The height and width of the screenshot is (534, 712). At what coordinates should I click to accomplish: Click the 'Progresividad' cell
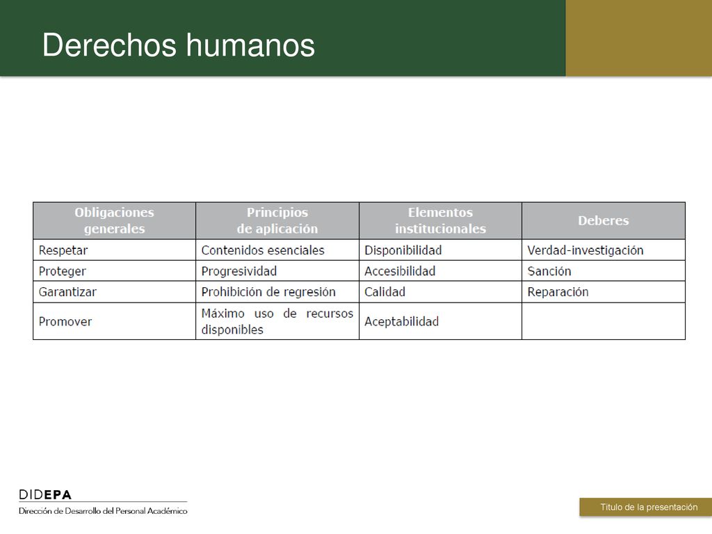pos(277,270)
